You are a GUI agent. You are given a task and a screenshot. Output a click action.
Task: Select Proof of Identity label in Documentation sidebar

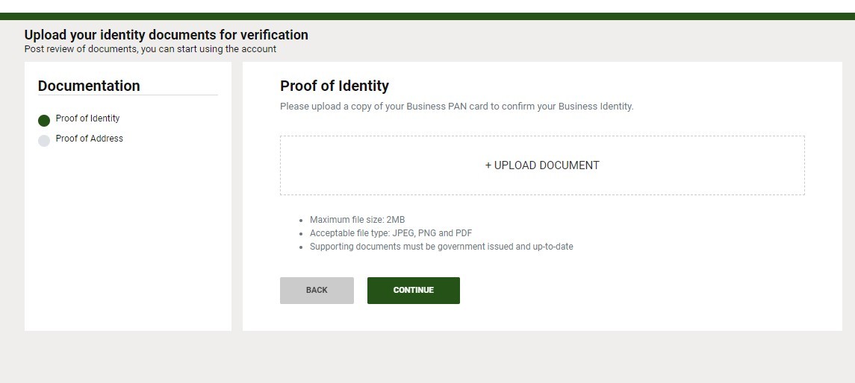(87, 118)
